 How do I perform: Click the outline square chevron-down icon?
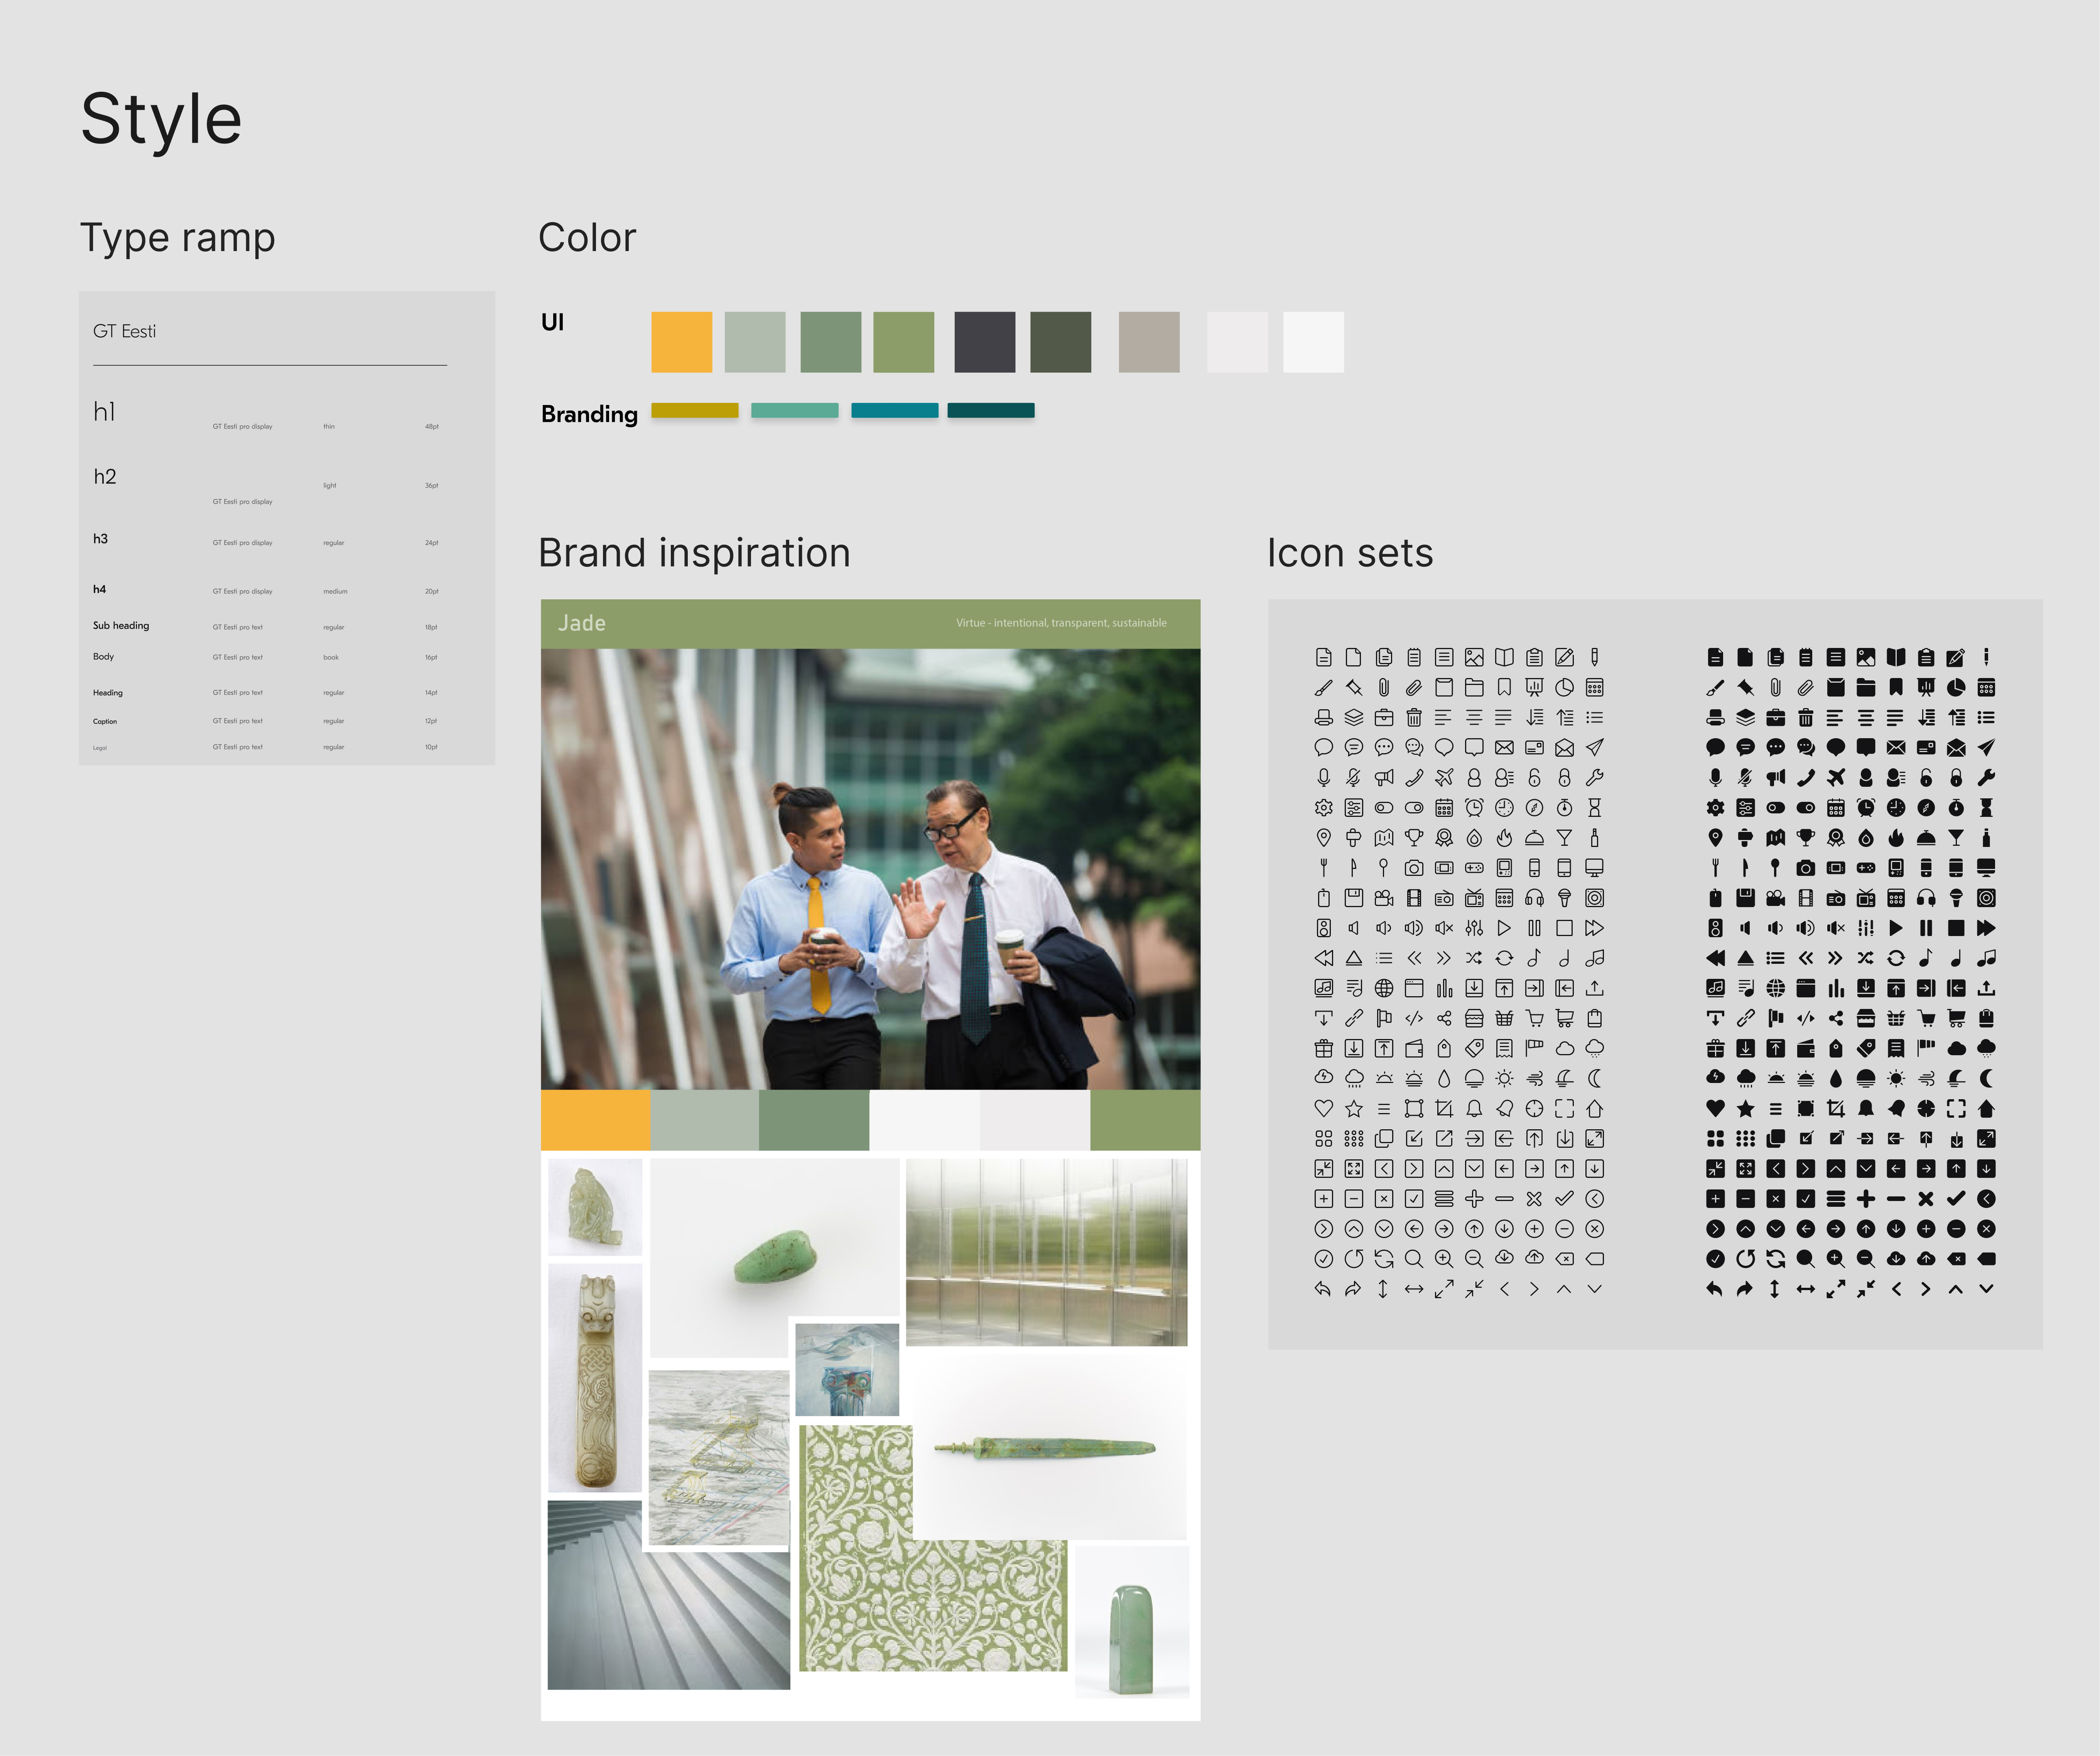click(1474, 1169)
